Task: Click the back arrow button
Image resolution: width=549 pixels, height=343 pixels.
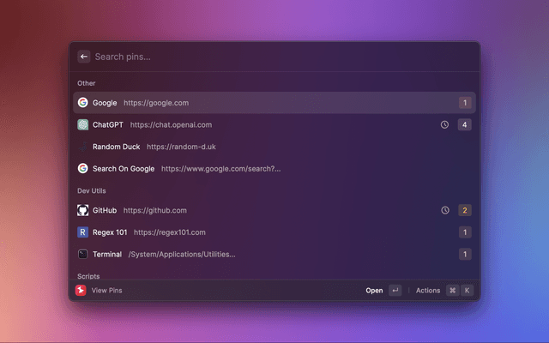Action: [x=83, y=57]
